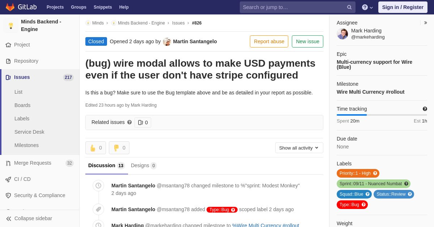Switch to the Designs tab
The width and height of the screenshot is (434, 227).
pos(144,165)
